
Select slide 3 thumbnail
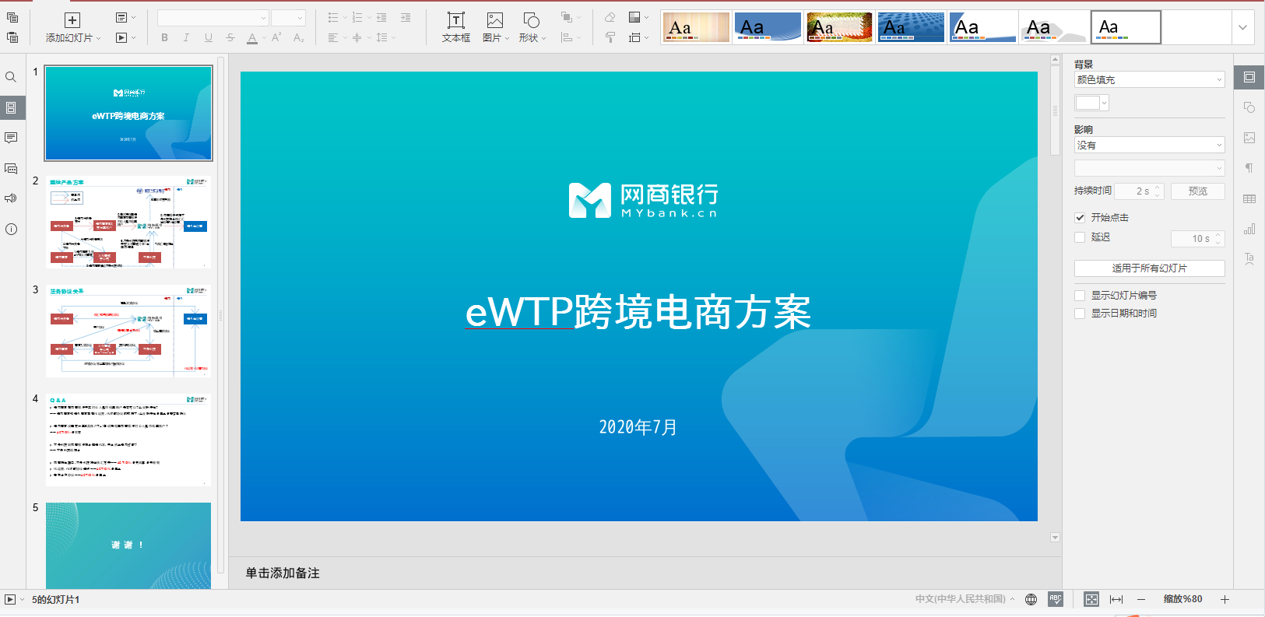(128, 331)
